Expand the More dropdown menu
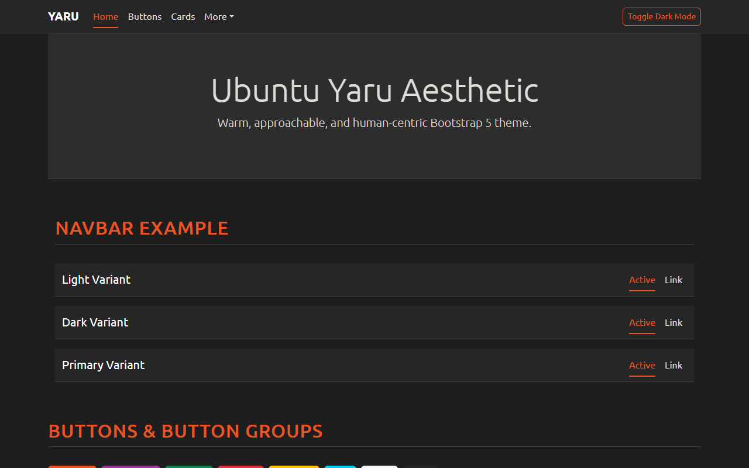Viewport: 749px width, 468px height. [219, 17]
